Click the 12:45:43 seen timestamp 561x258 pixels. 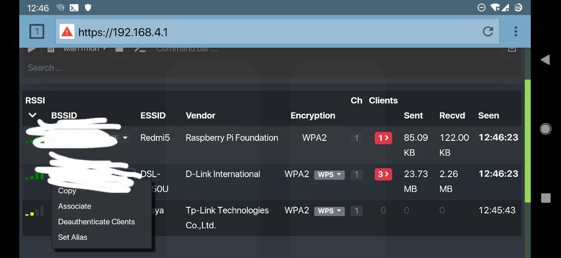point(497,210)
